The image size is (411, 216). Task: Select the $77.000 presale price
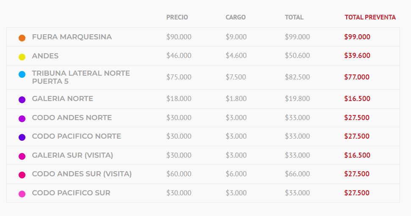pyautogui.click(x=357, y=77)
